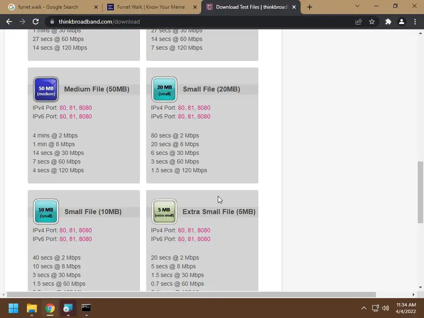Open the Extensions puzzle icon
Viewport: 424px width, 318px height.
(x=388, y=22)
